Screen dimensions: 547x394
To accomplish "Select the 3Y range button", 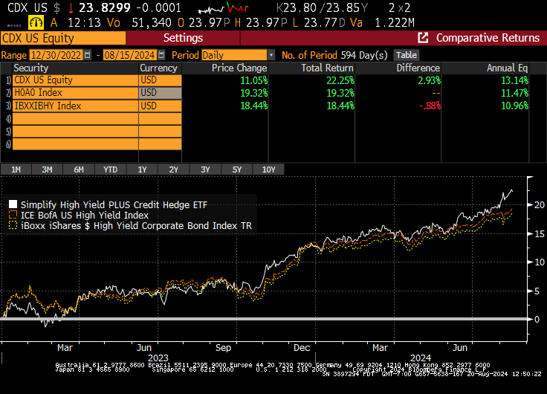I will (x=205, y=169).
